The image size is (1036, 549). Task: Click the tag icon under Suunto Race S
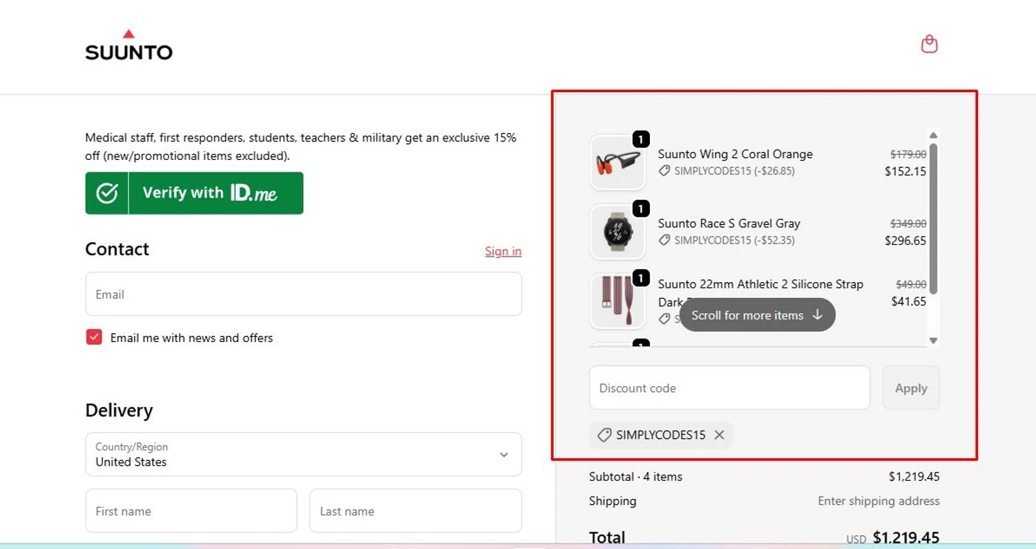pos(664,240)
